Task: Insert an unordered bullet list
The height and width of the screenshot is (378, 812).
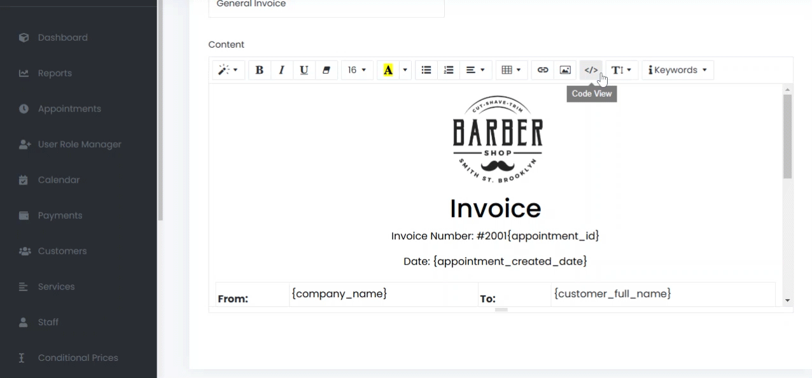Action: click(426, 70)
